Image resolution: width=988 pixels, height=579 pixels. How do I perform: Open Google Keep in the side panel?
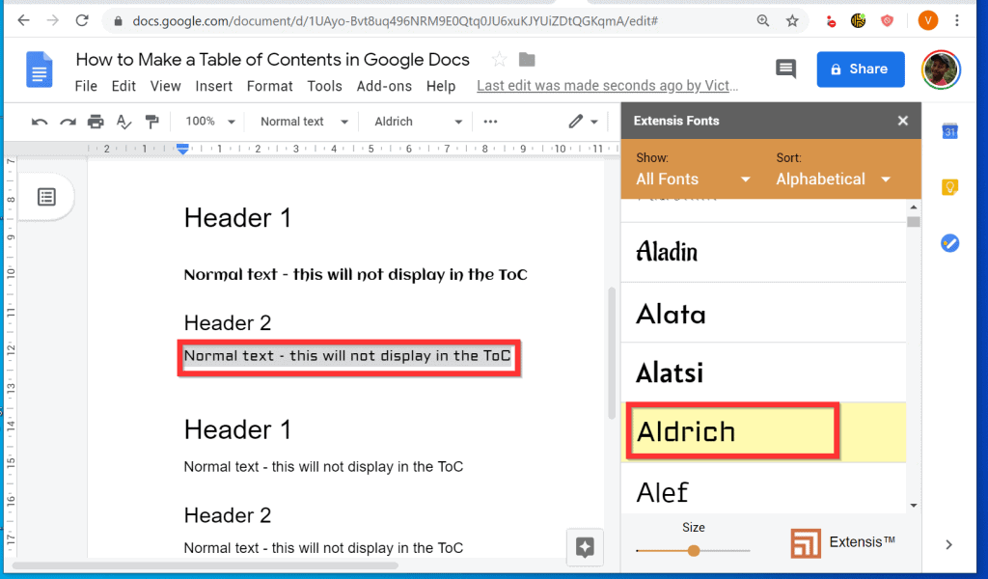pos(949,187)
